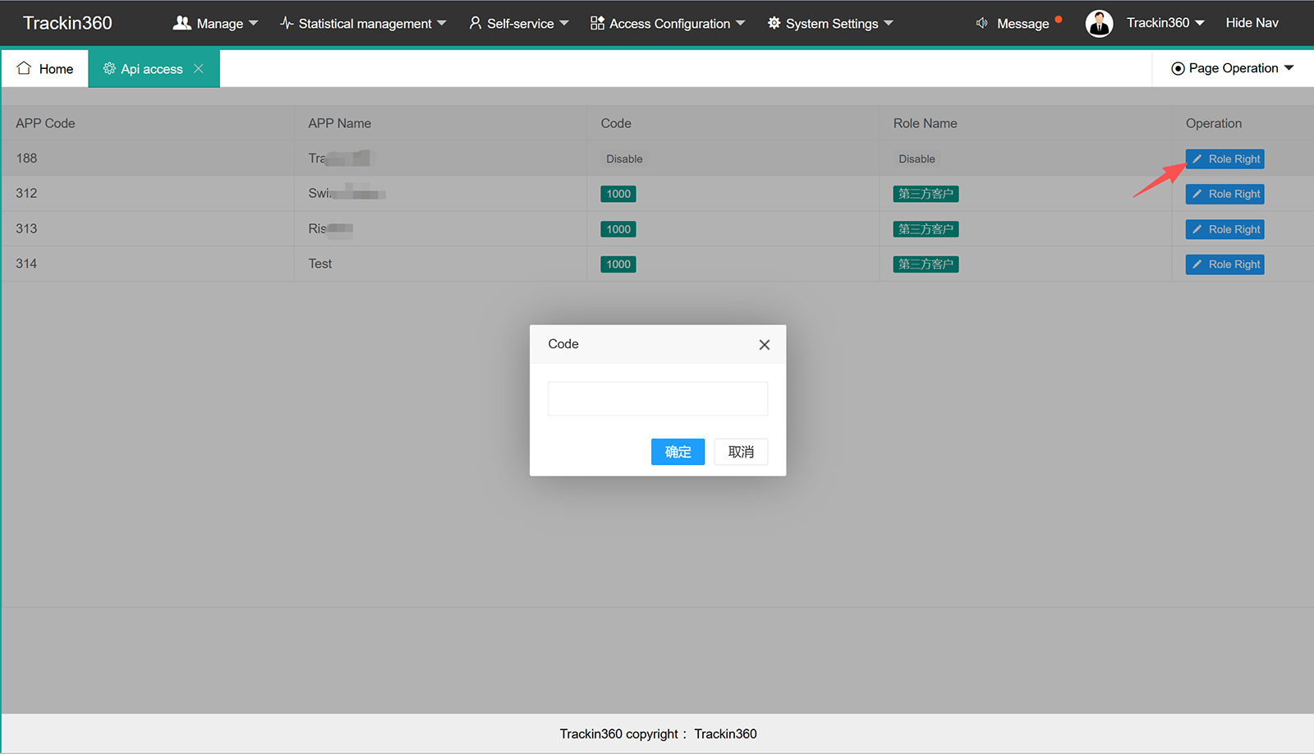The height and width of the screenshot is (754, 1314).
Task: Click Role Right button for Test app
Action: click(1224, 264)
